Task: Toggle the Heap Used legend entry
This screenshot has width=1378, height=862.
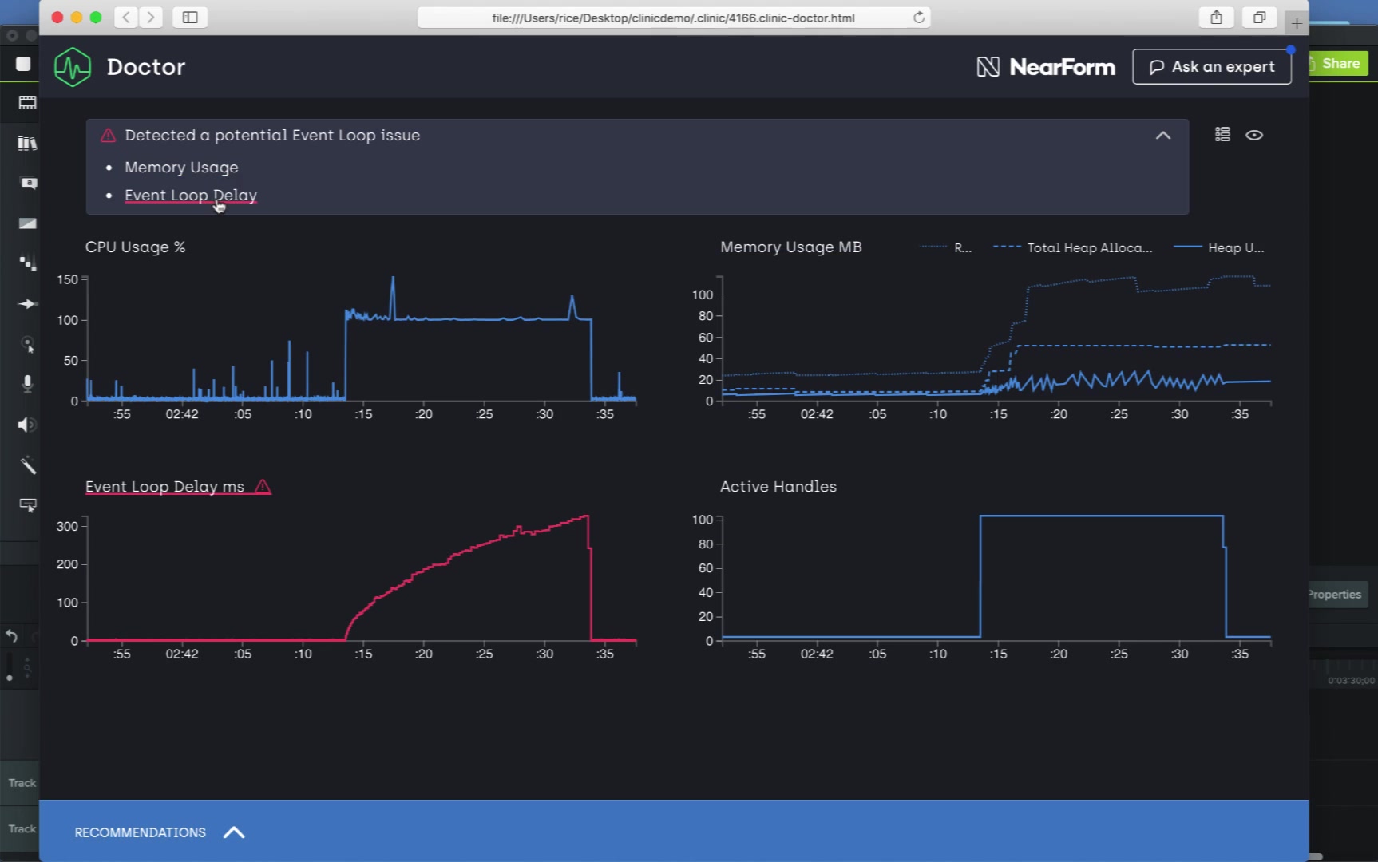Action: tap(1219, 247)
